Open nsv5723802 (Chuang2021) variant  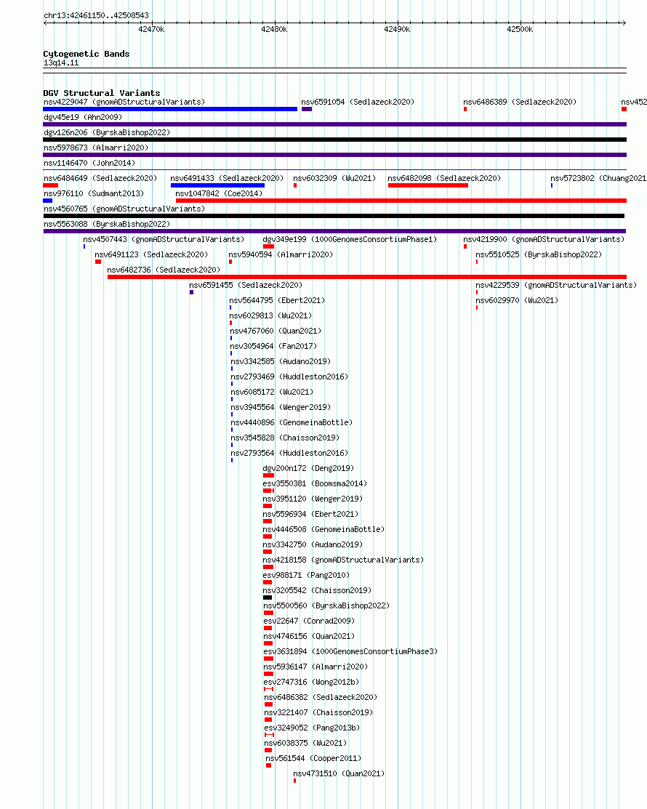click(598, 179)
